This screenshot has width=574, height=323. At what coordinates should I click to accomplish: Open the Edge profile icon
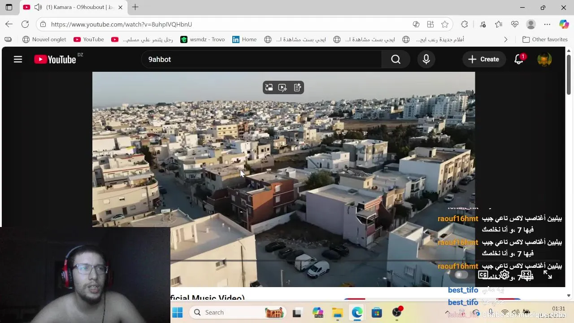[531, 24]
